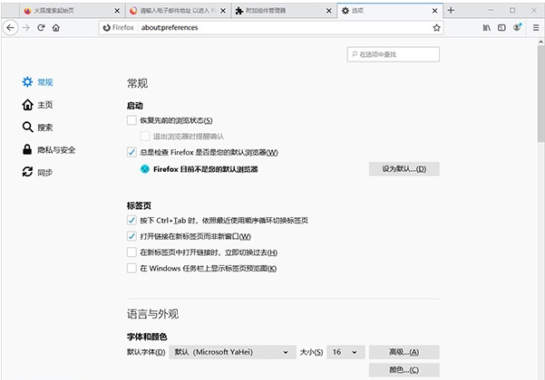Open a new tab with plus
The width and height of the screenshot is (545, 380).
pos(451,10)
